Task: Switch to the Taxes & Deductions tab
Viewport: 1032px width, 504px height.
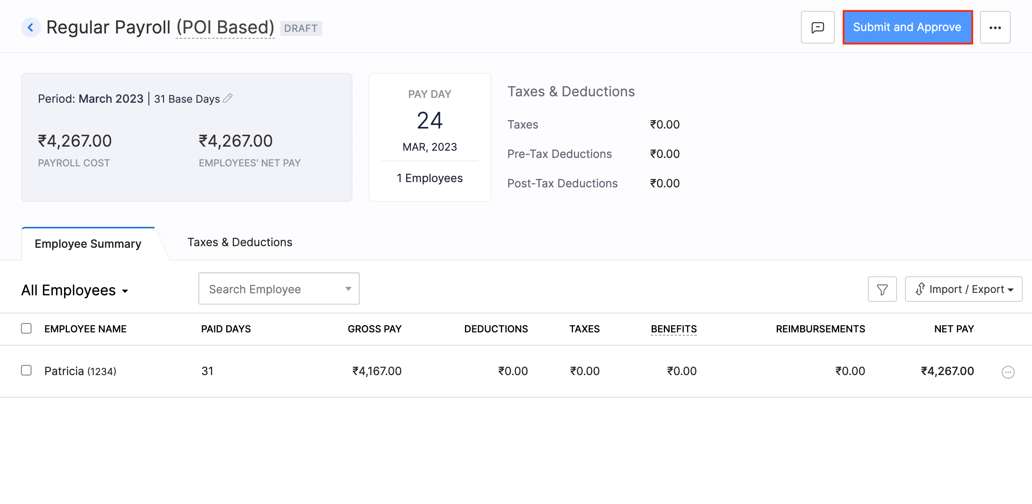Action: [x=240, y=242]
